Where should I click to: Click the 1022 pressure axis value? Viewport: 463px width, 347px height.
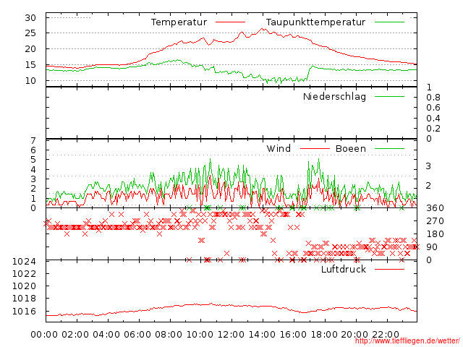24,273
